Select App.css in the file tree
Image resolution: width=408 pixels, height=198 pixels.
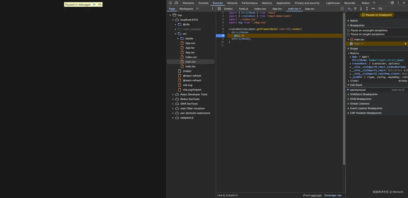(190, 43)
